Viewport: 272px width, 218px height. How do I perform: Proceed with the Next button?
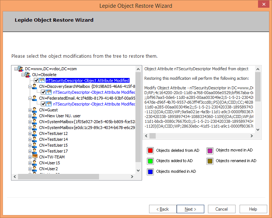(190, 209)
